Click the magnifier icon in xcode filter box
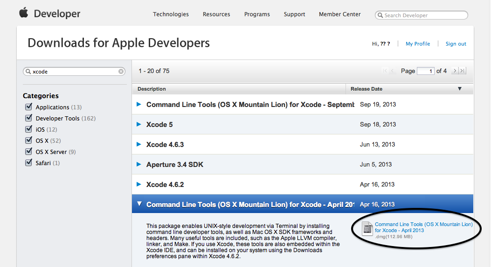The height and width of the screenshot is (267, 491). pyautogui.click(x=28, y=72)
